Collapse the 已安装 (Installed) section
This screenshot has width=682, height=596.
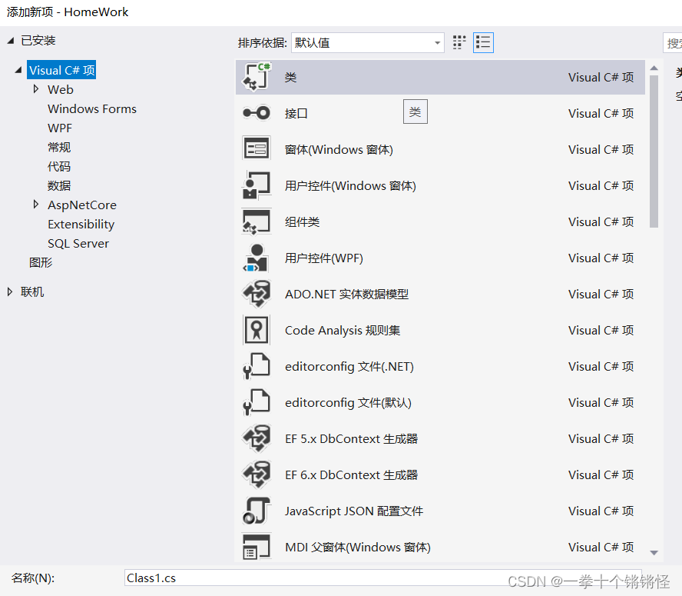click(10, 40)
